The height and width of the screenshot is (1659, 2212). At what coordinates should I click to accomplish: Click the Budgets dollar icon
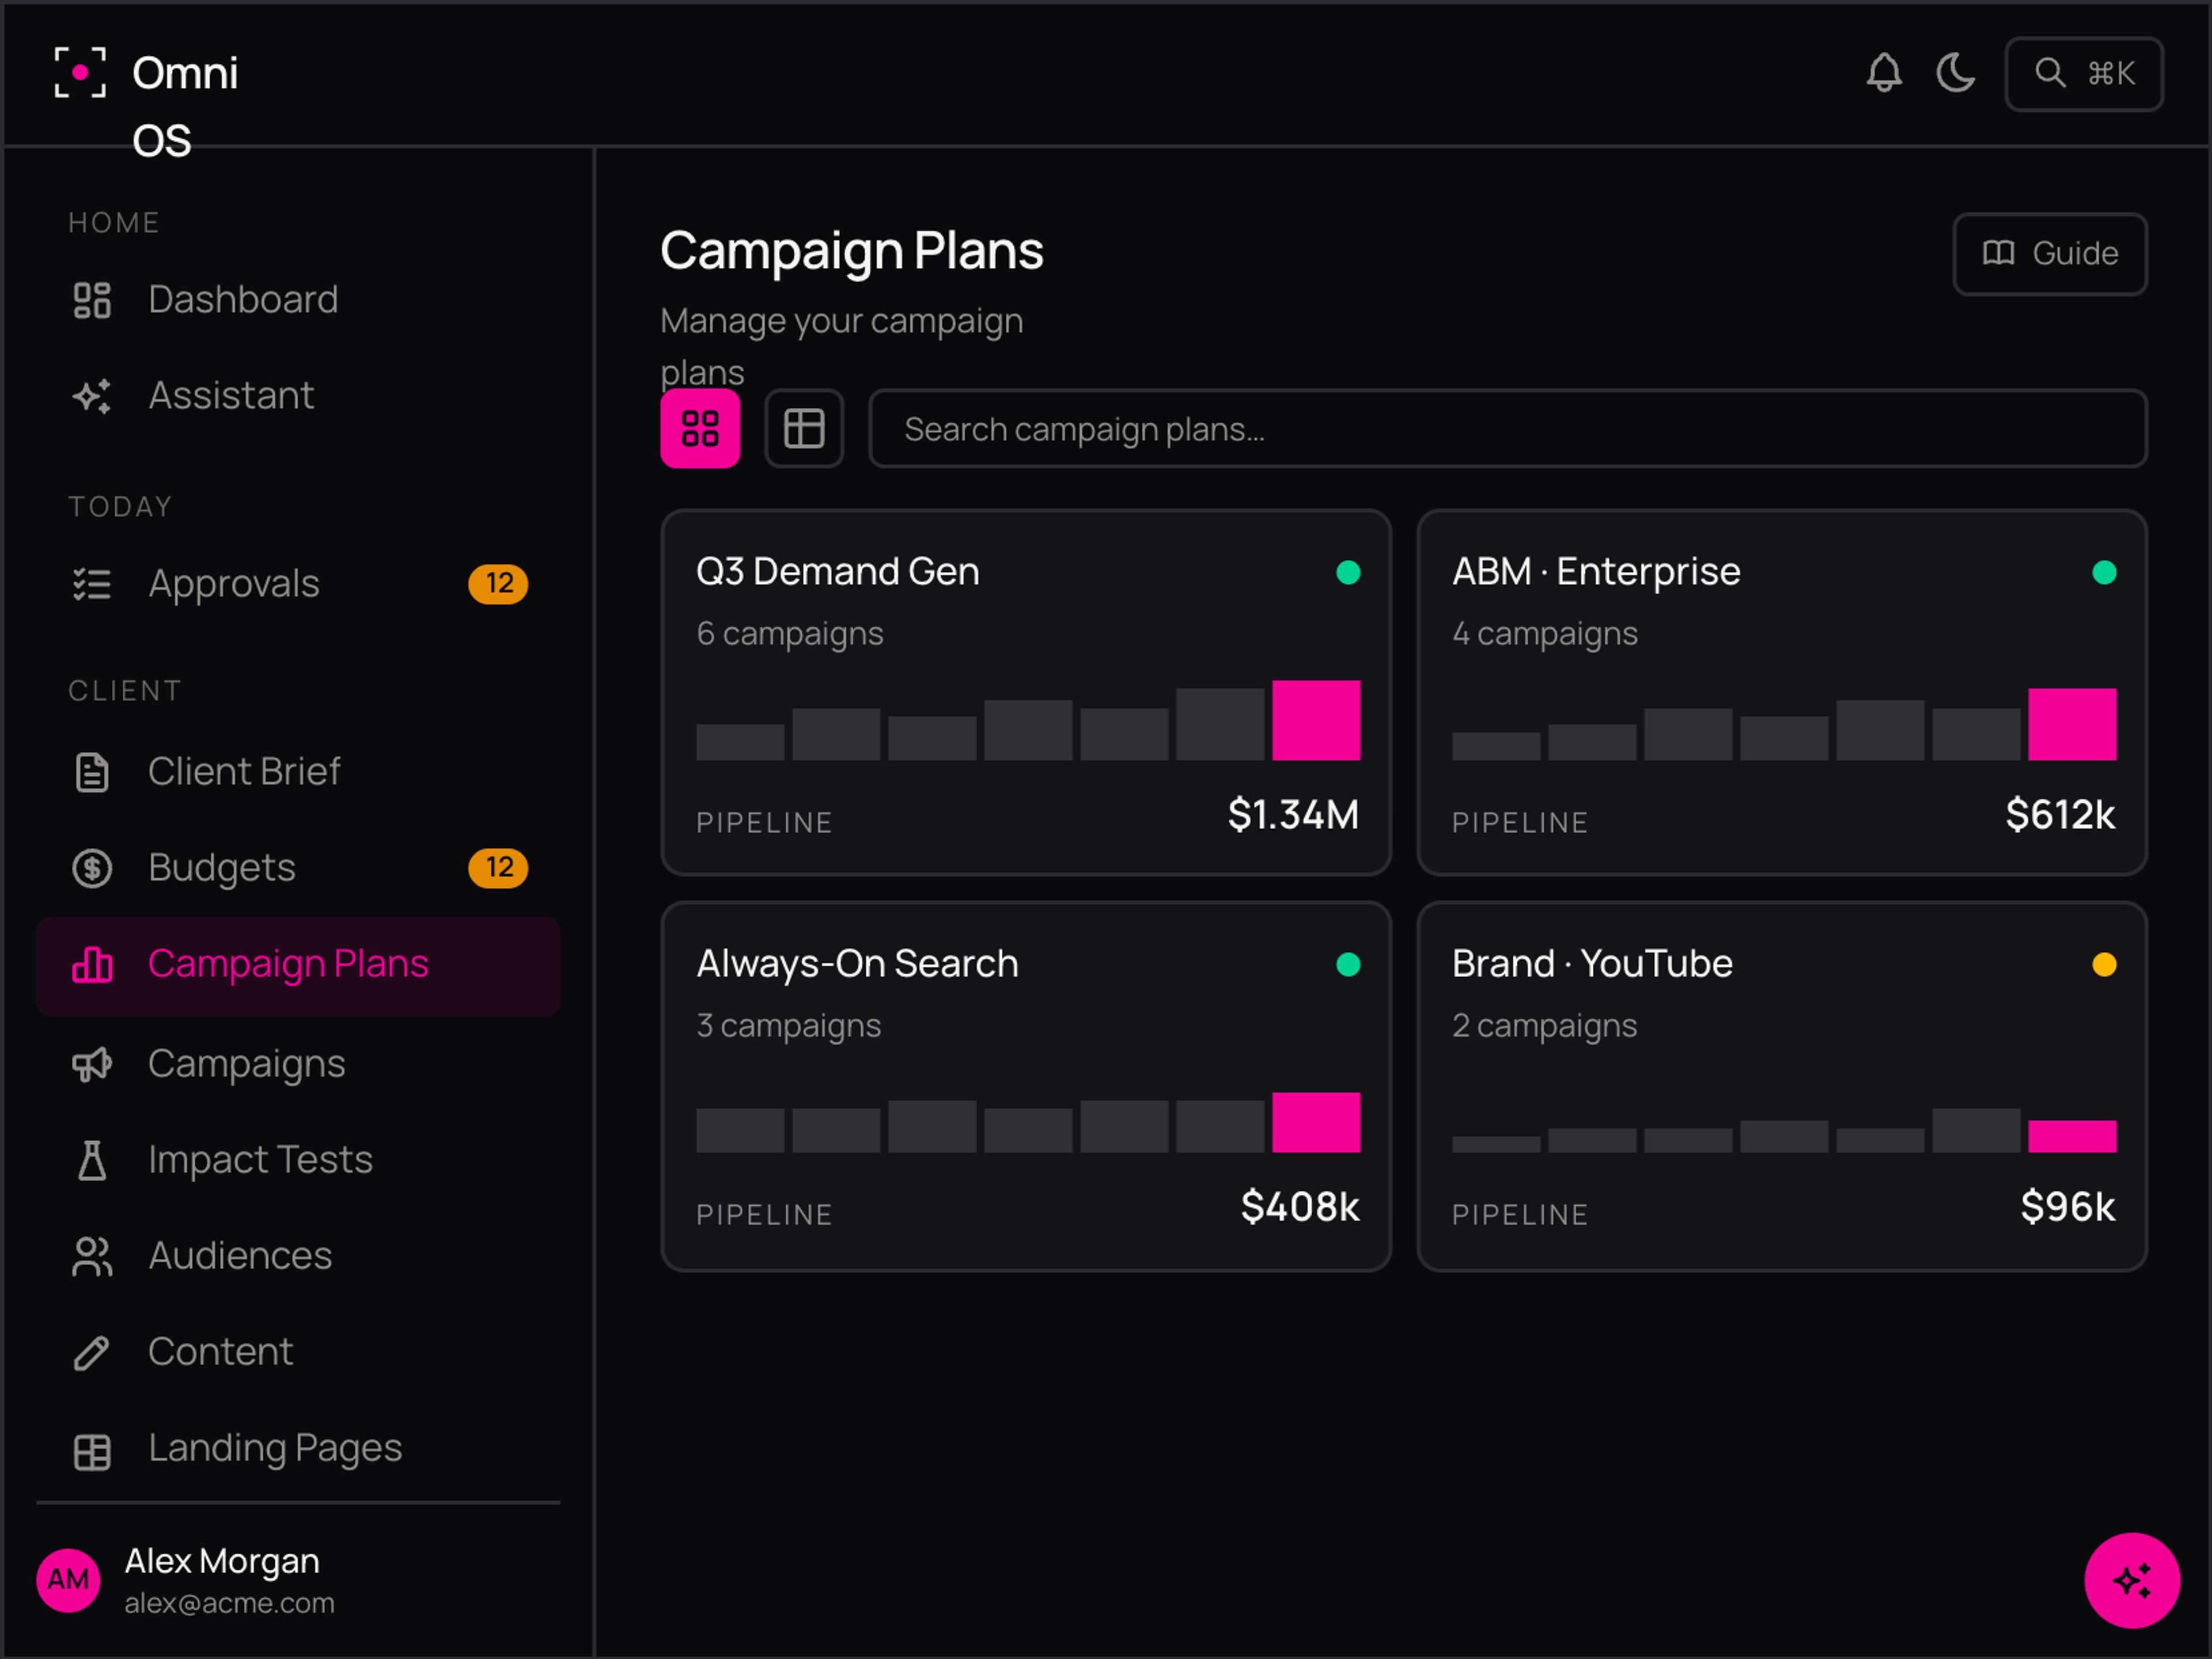click(x=92, y=867)
